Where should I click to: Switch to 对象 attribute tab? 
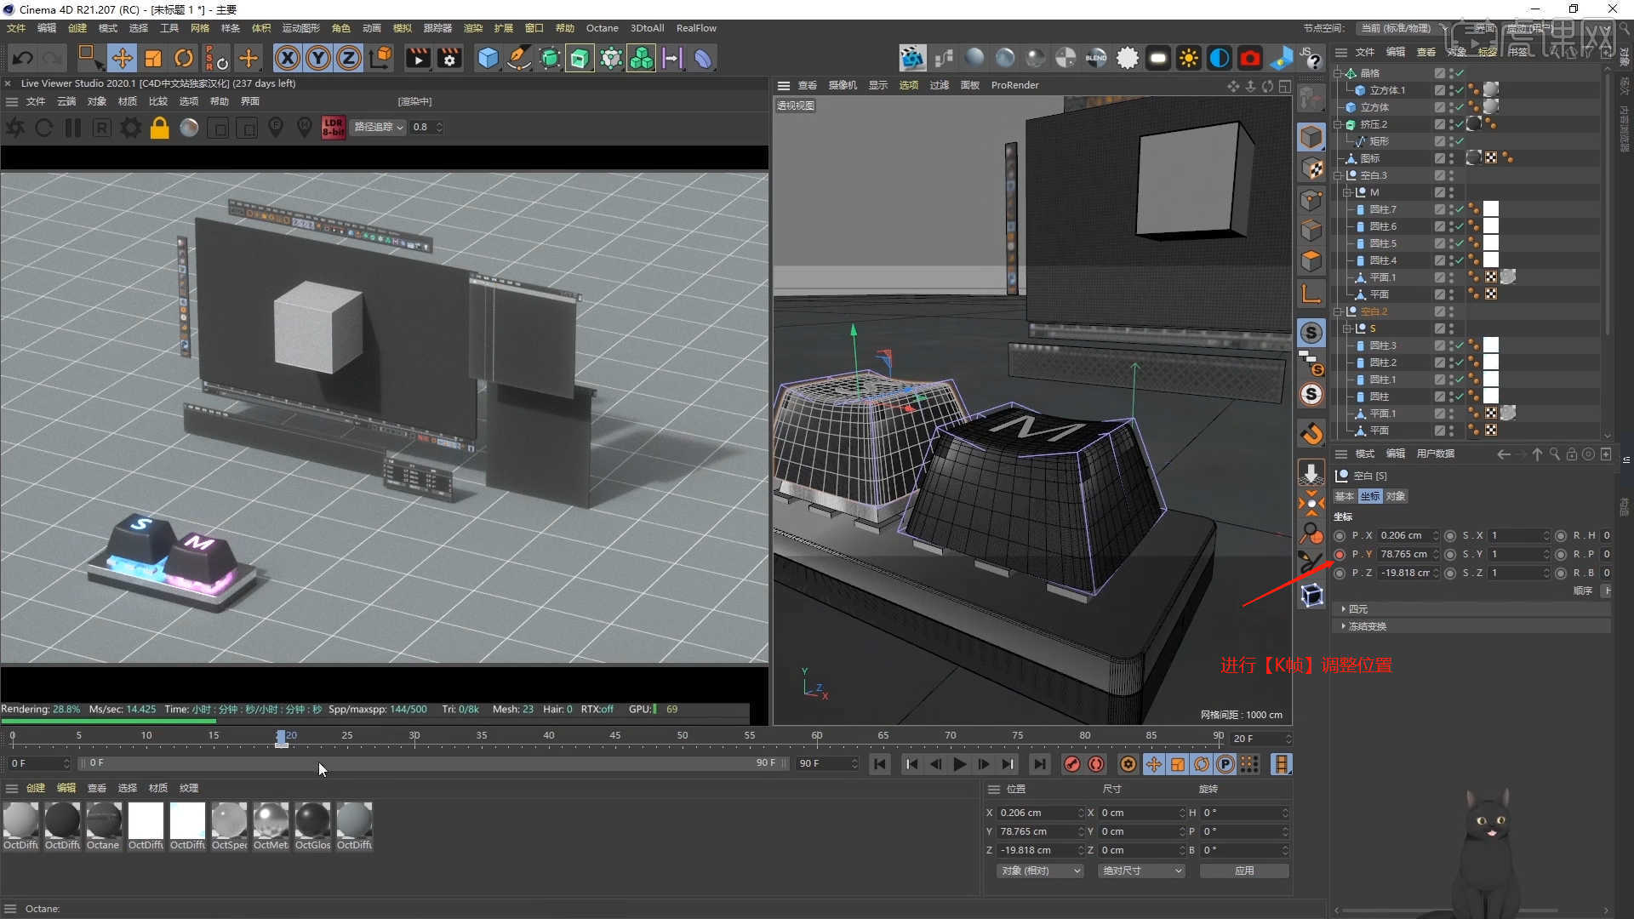click(x=1396, y=496)
